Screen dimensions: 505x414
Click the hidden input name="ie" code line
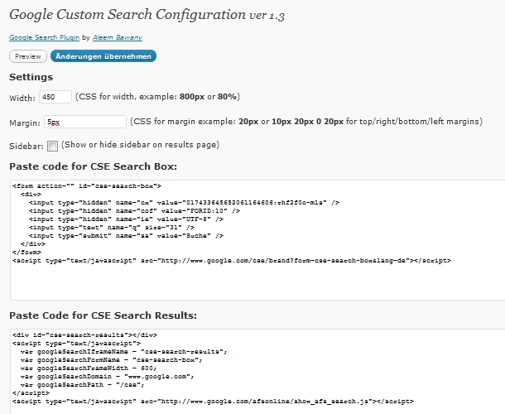[126, 219]
